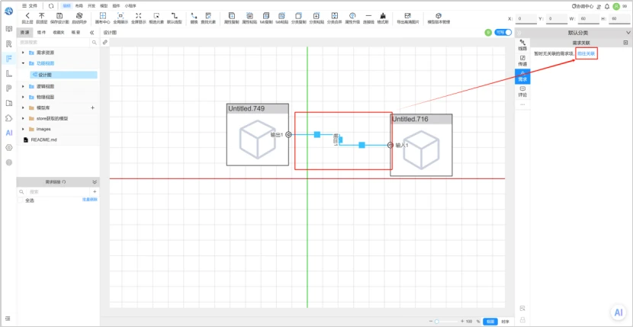The image size is (633, 327).
Task: Click the P icon in left sidebar
Action: [9, 88]
